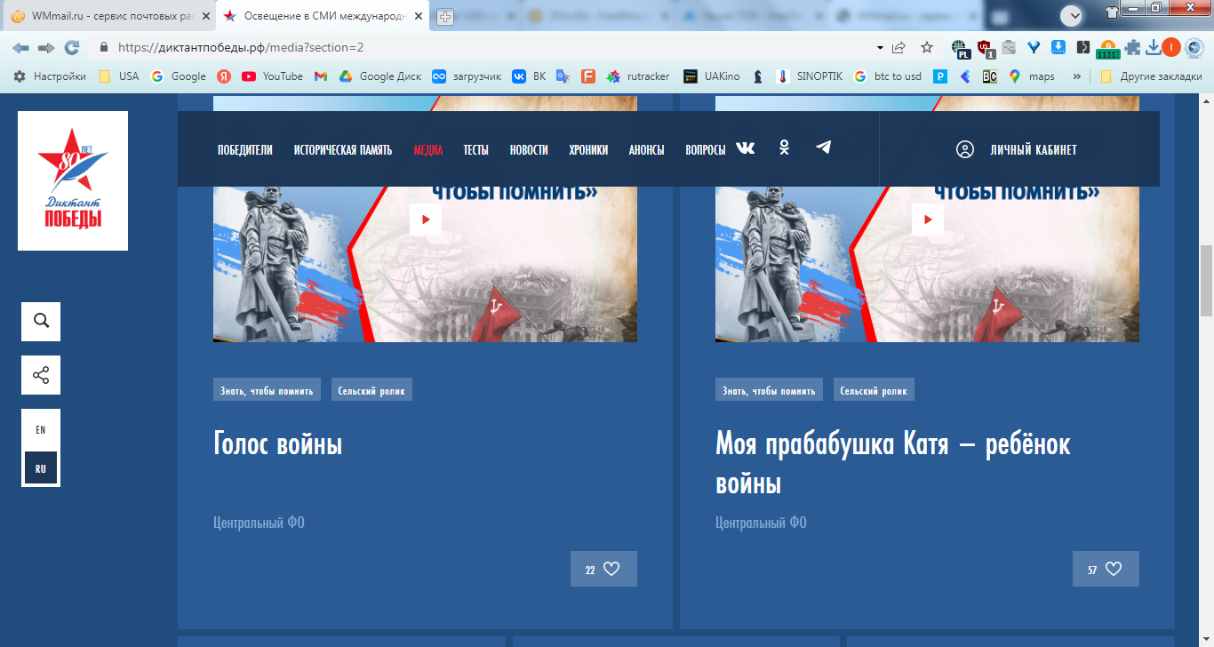Open the Telegram icon in header
This screenshot has width=1214, height=647.
824,148
